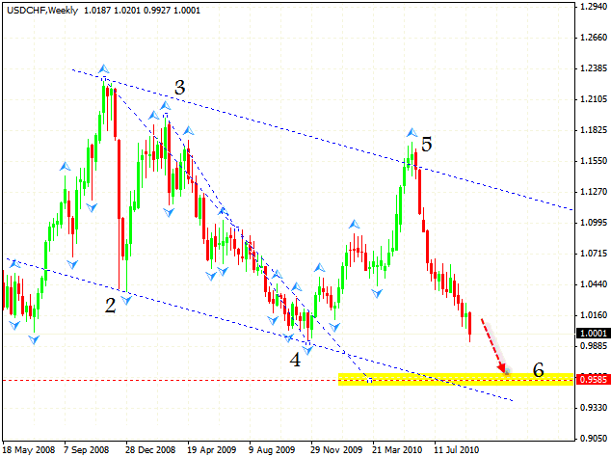Click the down fractal arrow beside label 2

pyautogui.click(x=126, y=300)
